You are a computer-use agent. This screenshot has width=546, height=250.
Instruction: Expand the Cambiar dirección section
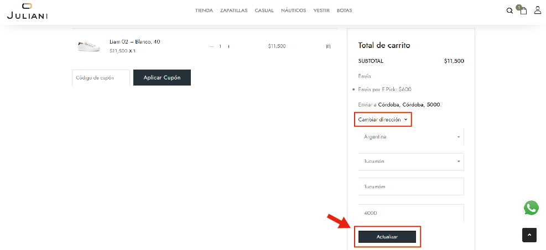coord(383,119)
